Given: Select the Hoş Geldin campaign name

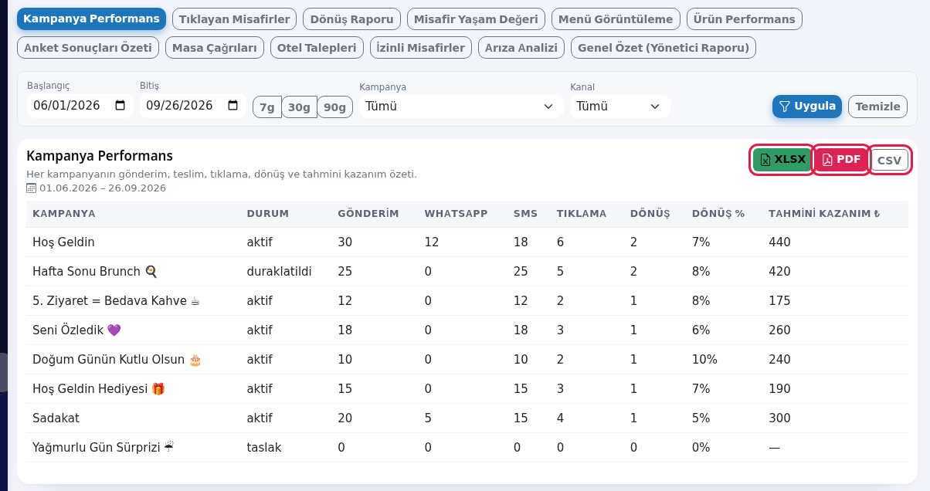Looking at the screenshot, I should [x=63, y=242].
